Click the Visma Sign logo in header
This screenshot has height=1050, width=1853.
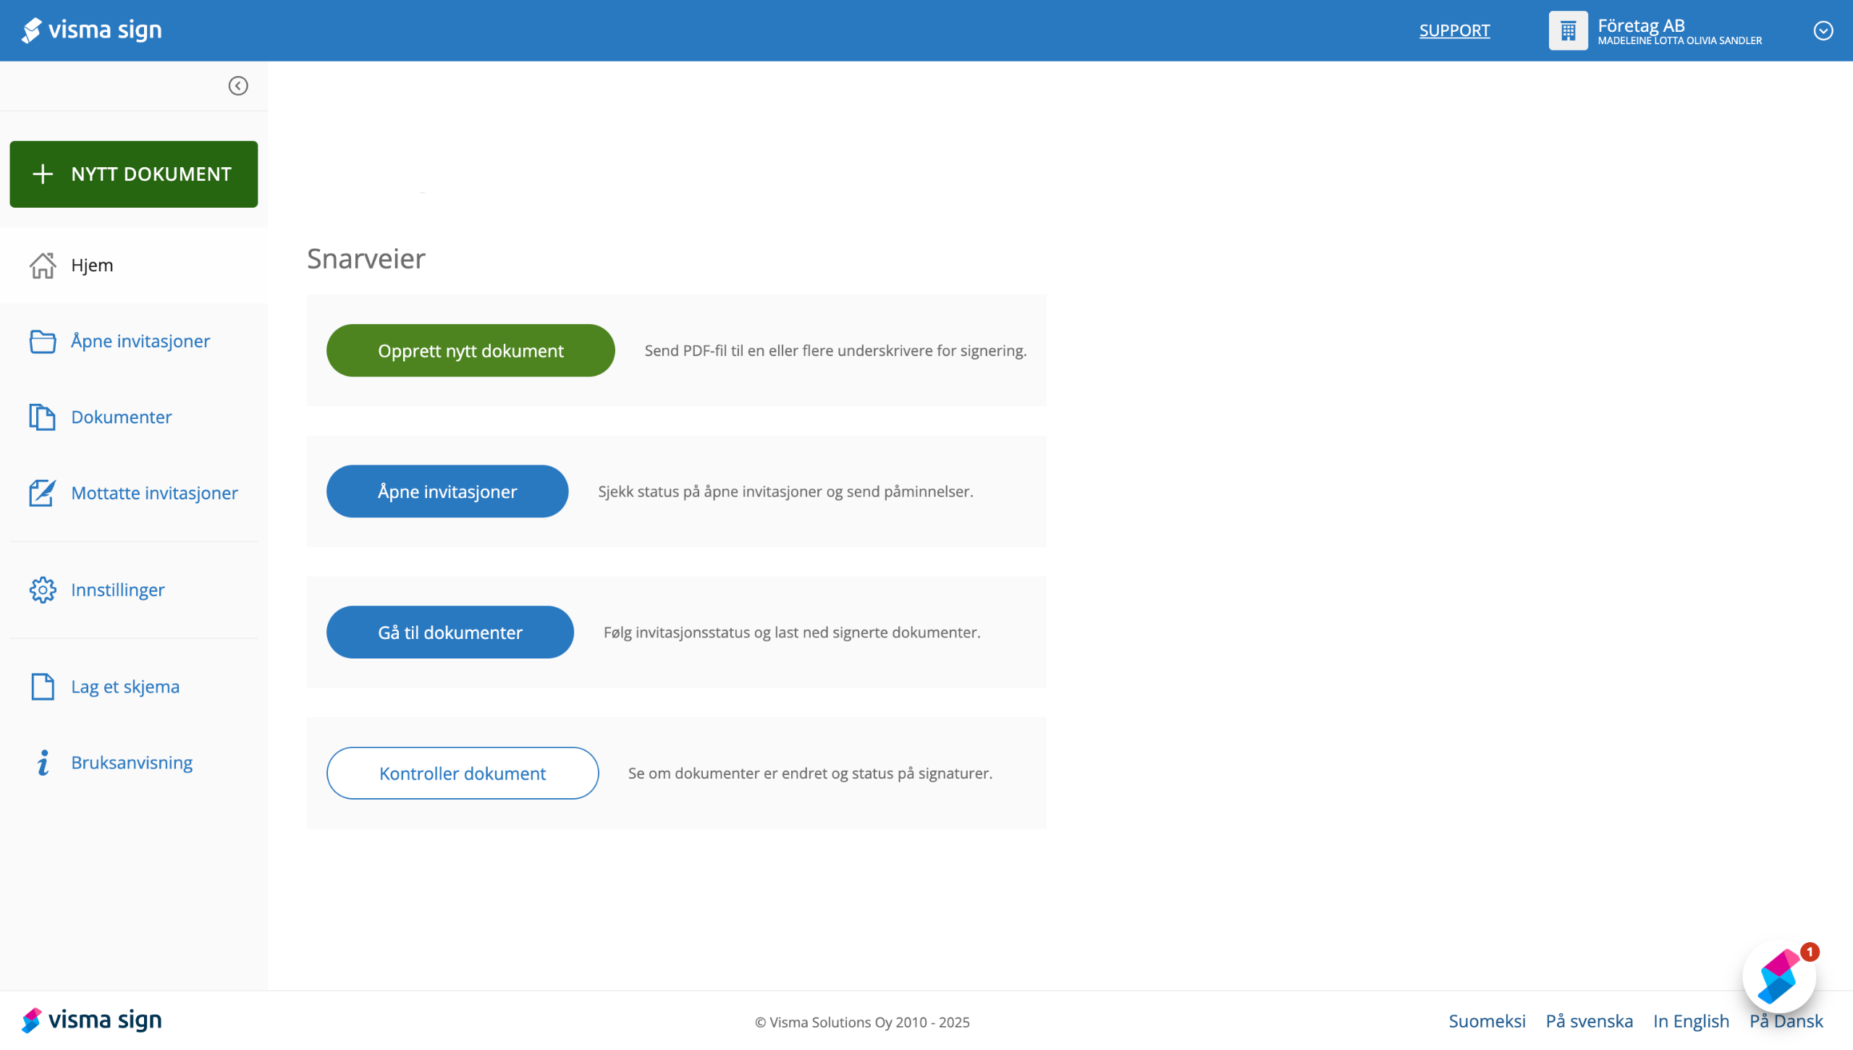(x=92, y=30)
